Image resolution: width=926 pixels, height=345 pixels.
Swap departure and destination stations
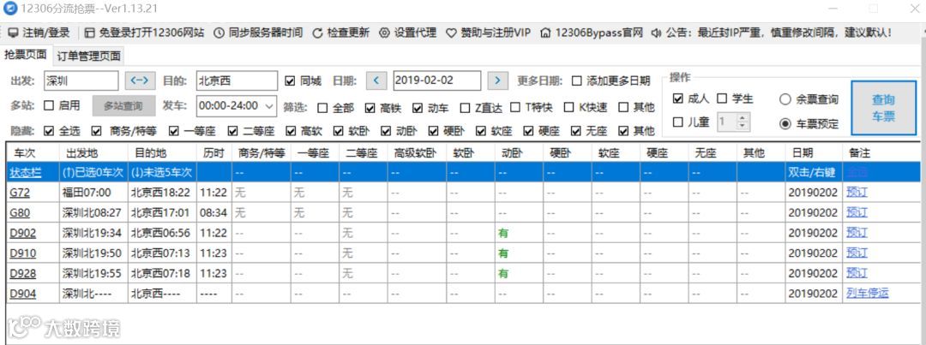point(140,80)
